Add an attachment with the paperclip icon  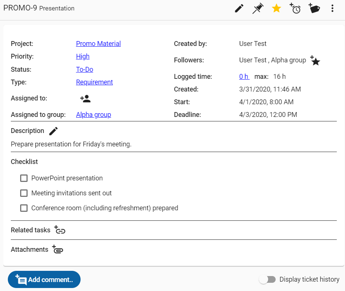tap(58, 249)
